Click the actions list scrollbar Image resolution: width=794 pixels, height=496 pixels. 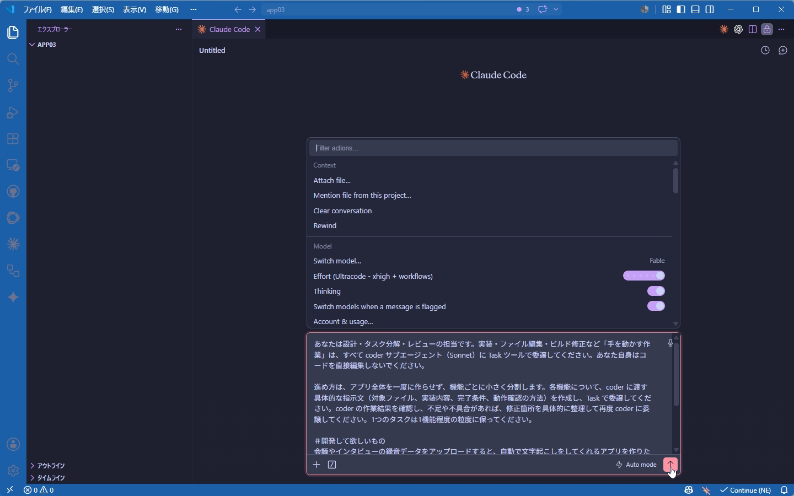(x=675, y=181)
